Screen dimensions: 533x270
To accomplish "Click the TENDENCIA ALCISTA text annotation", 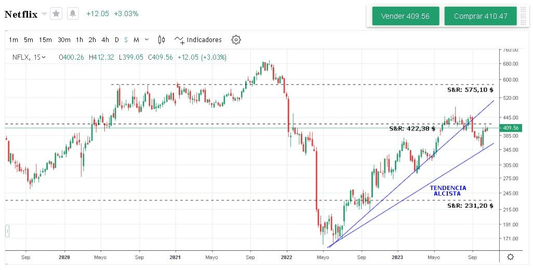I will pyautogui.click(x=448, y=191).
